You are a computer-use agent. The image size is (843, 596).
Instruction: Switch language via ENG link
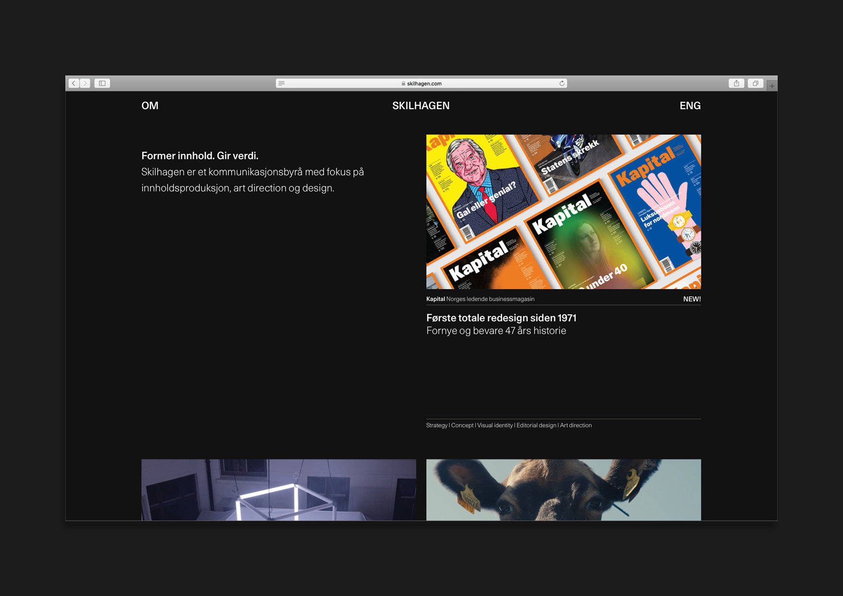tap(690, 106)
